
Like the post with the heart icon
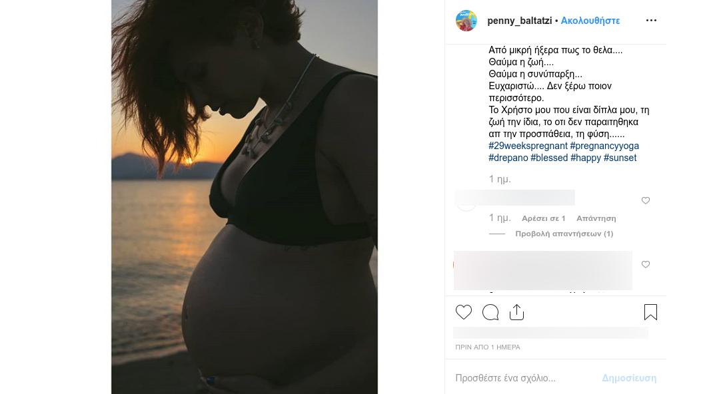click(x=464, y=312)
